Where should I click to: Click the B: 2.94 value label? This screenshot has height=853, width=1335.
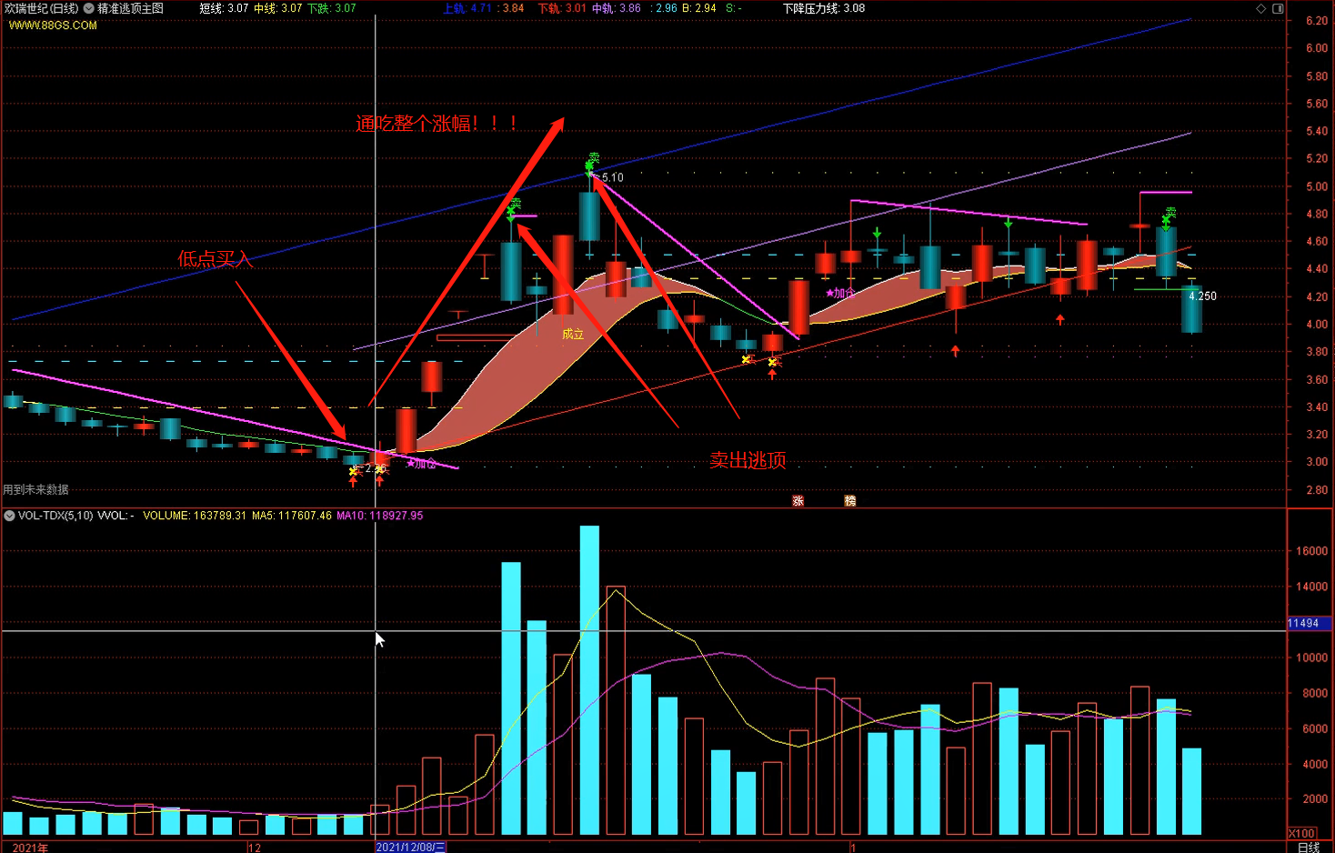(699, 8)
